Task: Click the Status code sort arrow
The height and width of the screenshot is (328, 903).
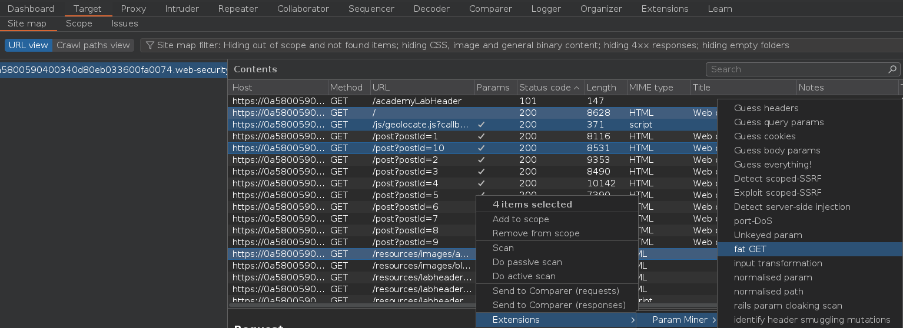Action: click(x=577, y=88)
